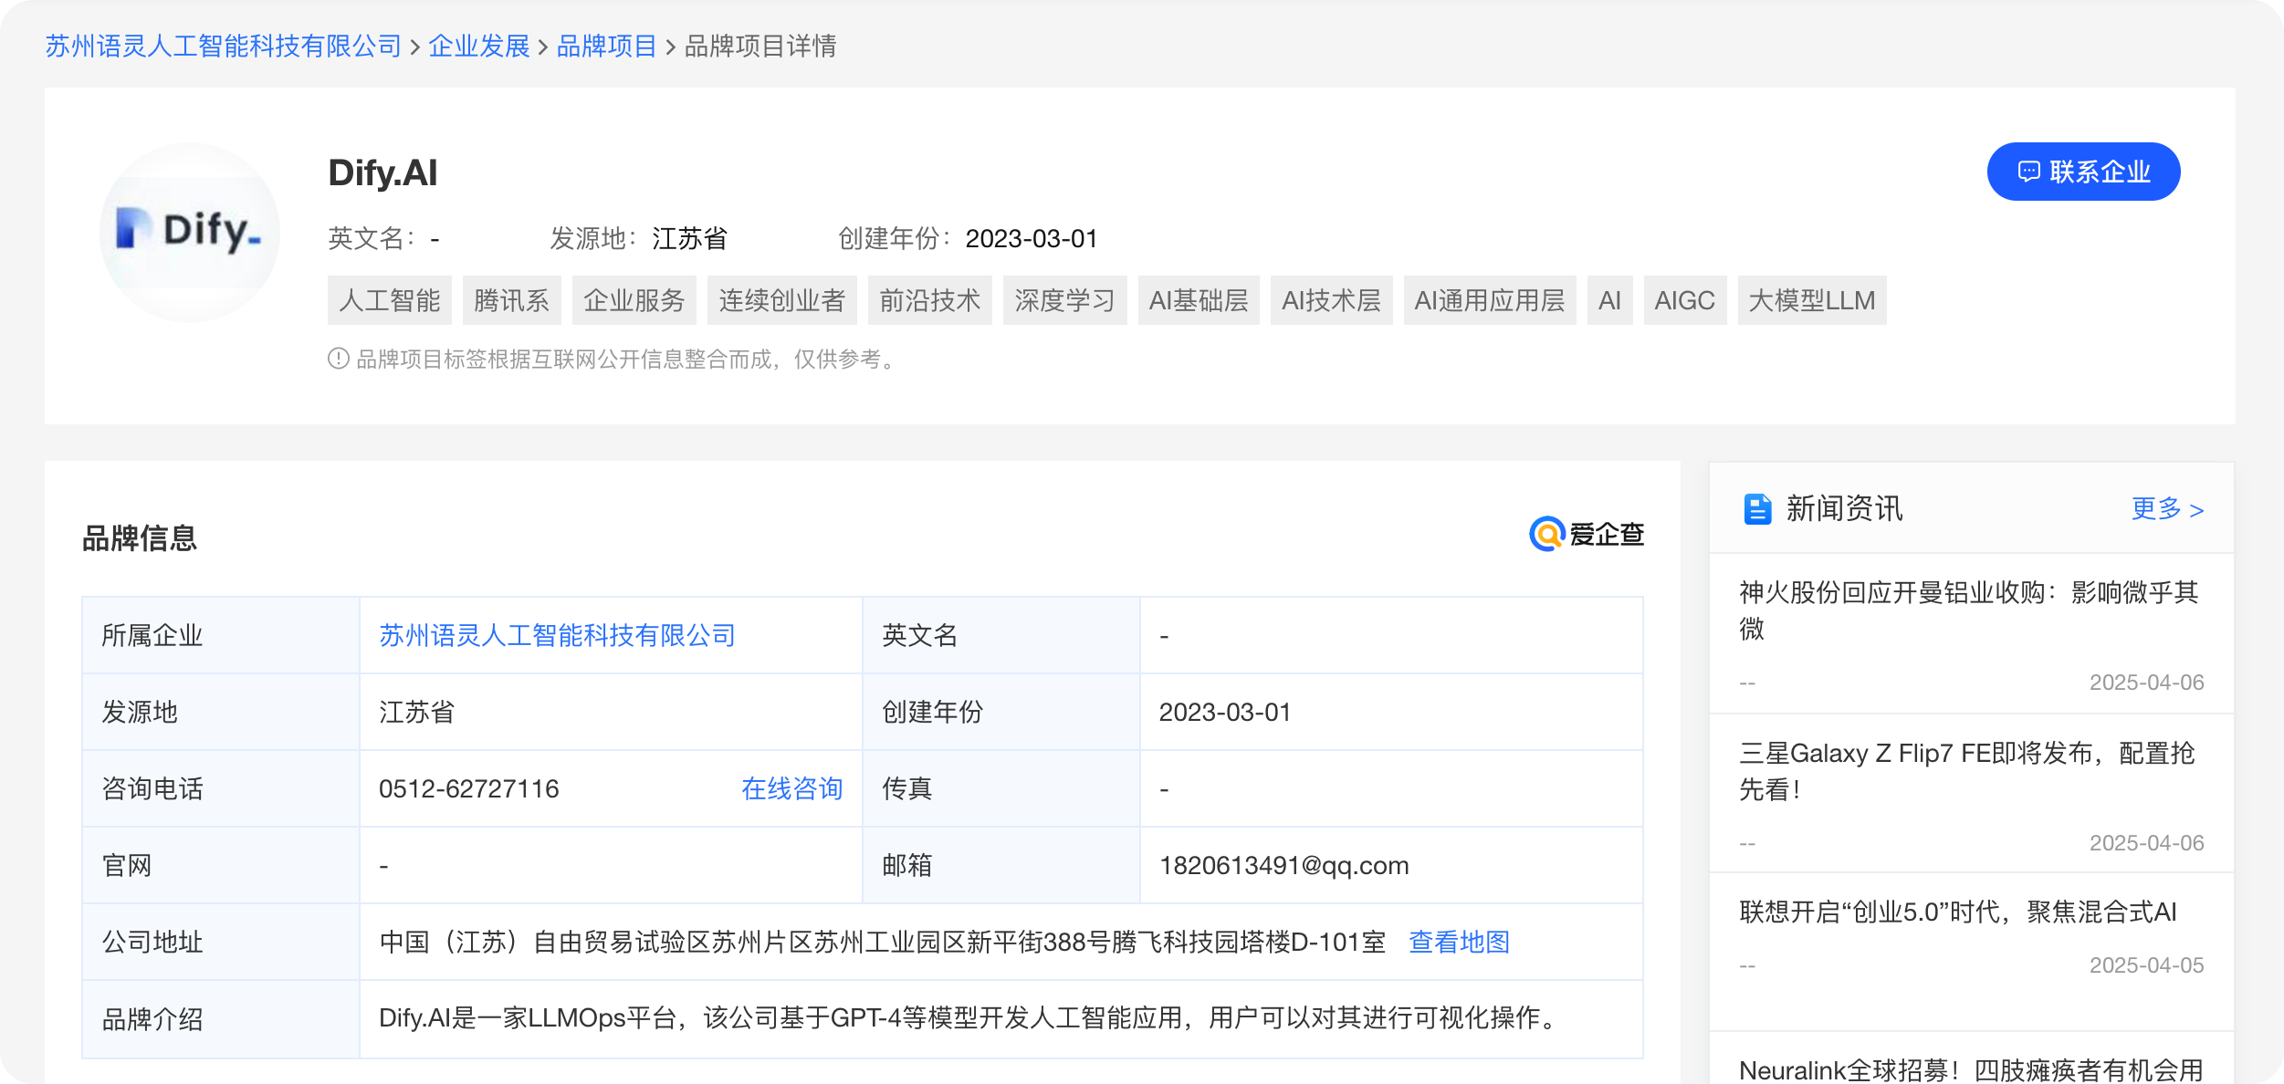Image resolution: width=2284 pixels, height=1084 pixels.
Task: Click the circular info icon before the disclaimer text
Action: [337, 360]
